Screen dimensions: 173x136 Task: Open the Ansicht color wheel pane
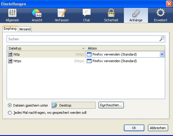coord(37,15)
